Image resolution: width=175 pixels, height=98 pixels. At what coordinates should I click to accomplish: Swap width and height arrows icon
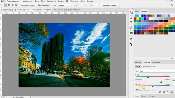point(86,5)
